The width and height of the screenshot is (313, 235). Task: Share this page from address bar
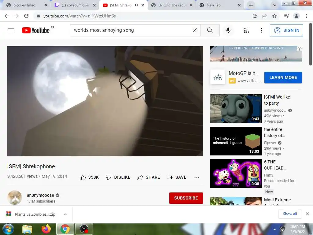pos(265,16)
